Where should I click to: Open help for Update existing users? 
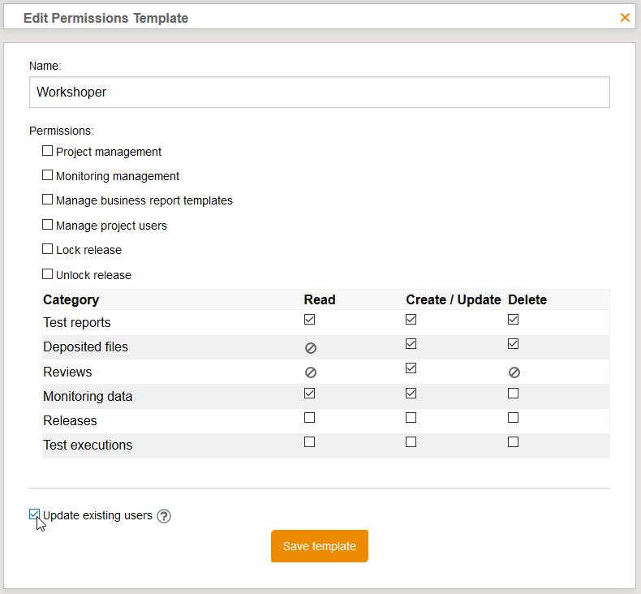click(164, 516)
